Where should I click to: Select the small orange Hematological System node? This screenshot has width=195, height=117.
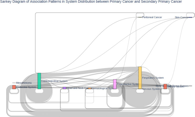tap(90, 89)
